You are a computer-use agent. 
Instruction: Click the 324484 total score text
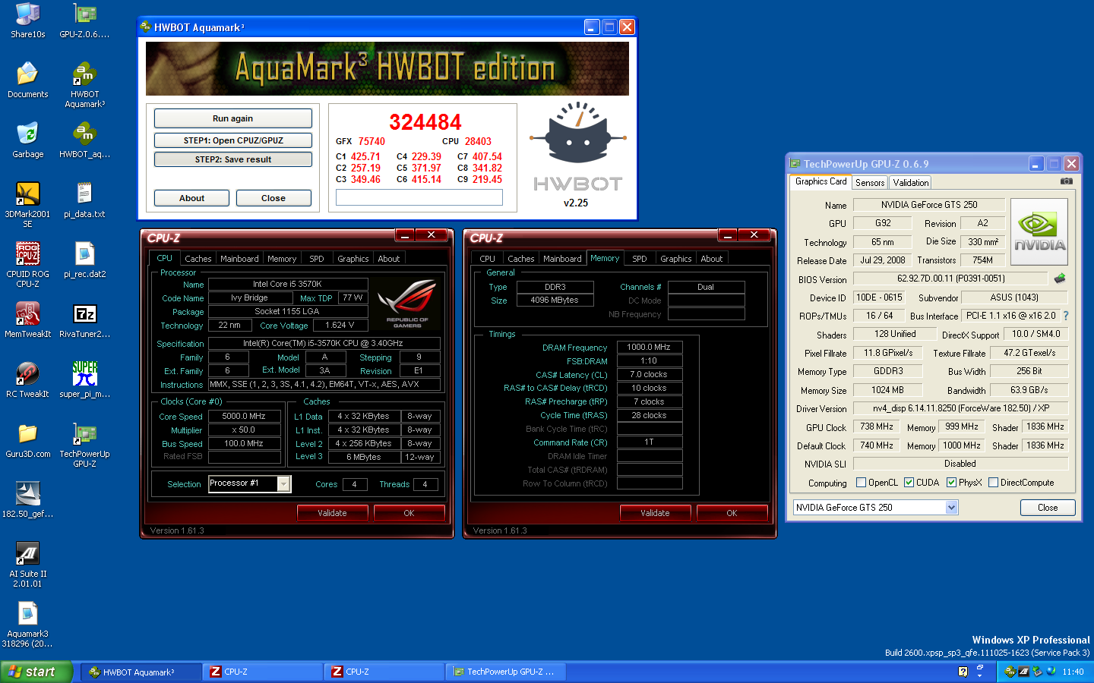[425, 122]
